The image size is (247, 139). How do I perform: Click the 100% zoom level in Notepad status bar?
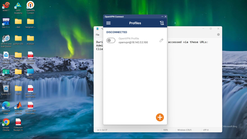(165, 130)
